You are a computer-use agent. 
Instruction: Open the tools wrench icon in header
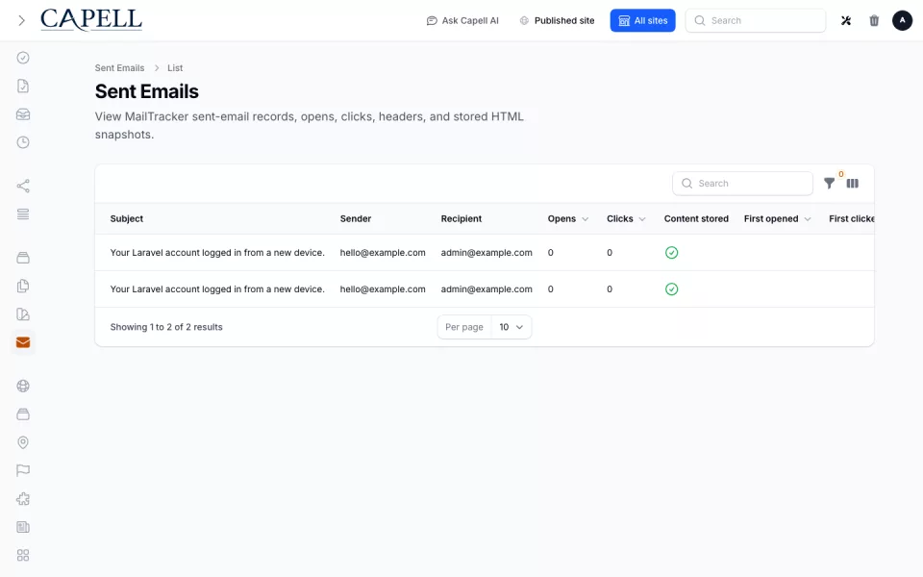pyautogui.click(x=846, y=20)
